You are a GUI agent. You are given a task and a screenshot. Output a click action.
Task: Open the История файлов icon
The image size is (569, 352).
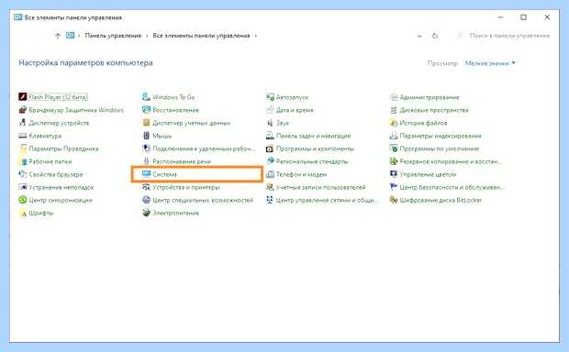pos(394,123)
